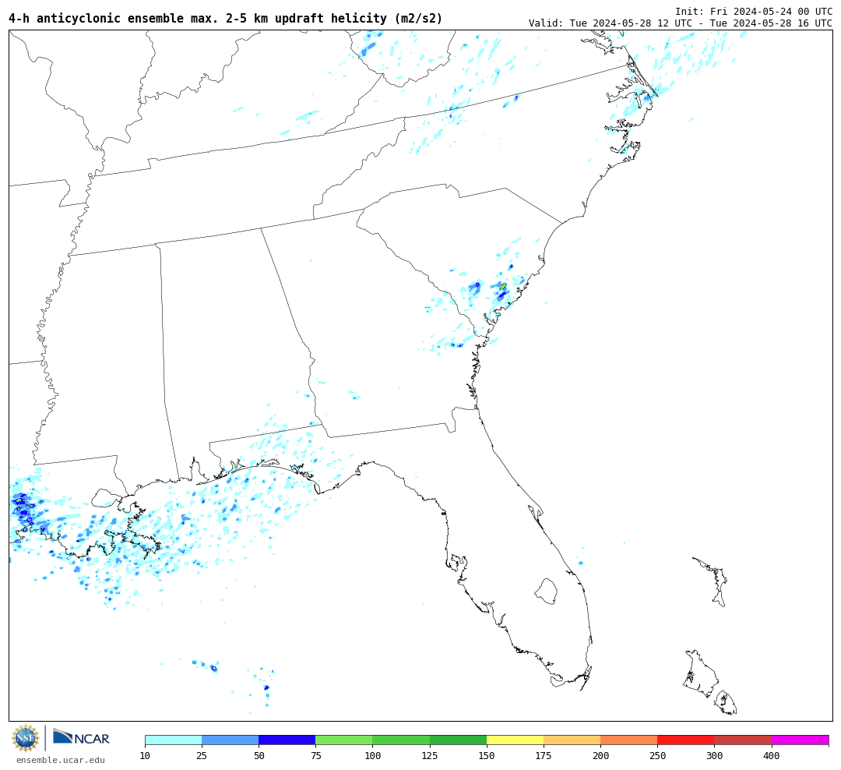841x770 pixels.
Task: Click the colorbar label 175
Action: [x=544, y=755]
